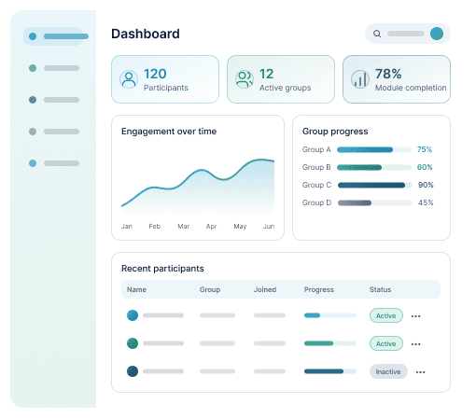Screen dimensions: 476x418
Task: Click the May label on the chart axis
Action: (x=240, y=227)
